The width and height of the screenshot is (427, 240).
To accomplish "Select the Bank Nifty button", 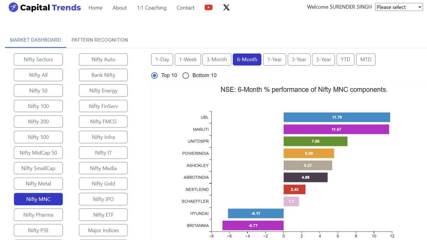I will point(103,75).
